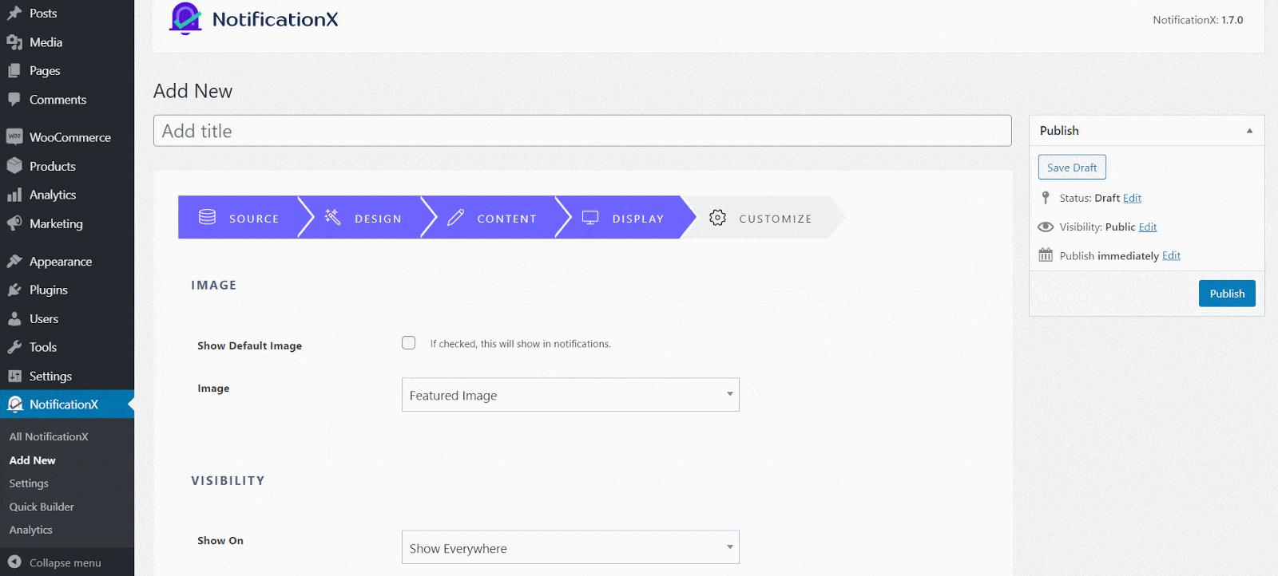Open Add New submenu item

pos(33,460)
